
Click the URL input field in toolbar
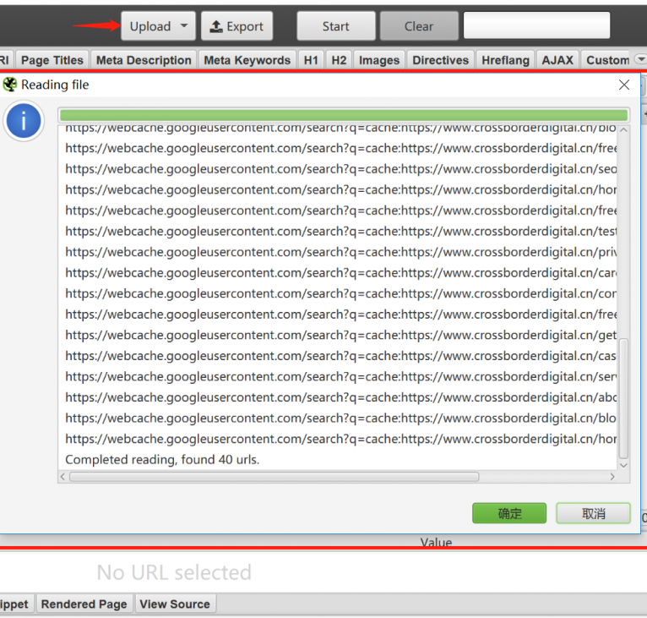coord(536,26)
